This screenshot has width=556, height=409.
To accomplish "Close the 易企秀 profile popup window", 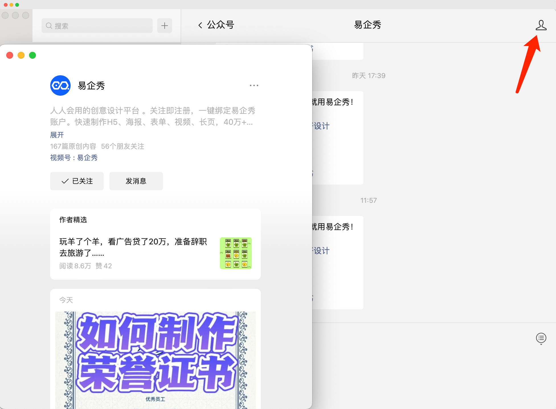I will click(x=10, y=55).
